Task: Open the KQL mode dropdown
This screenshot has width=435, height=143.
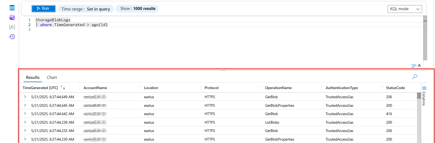Action: [x=405, y=9]
